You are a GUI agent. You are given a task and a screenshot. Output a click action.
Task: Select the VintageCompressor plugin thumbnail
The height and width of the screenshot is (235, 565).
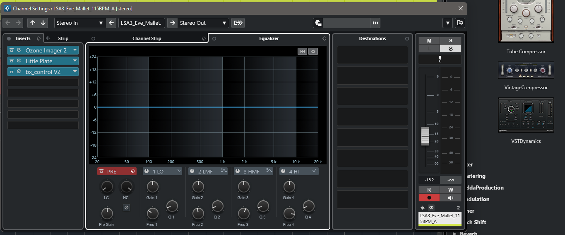pos(526,70)
